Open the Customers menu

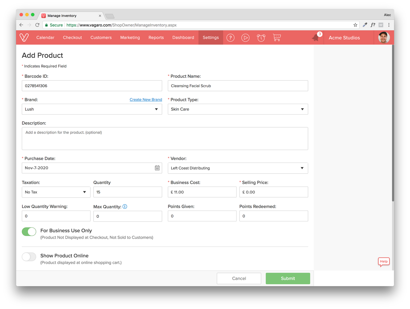click(x=101, y=38)
